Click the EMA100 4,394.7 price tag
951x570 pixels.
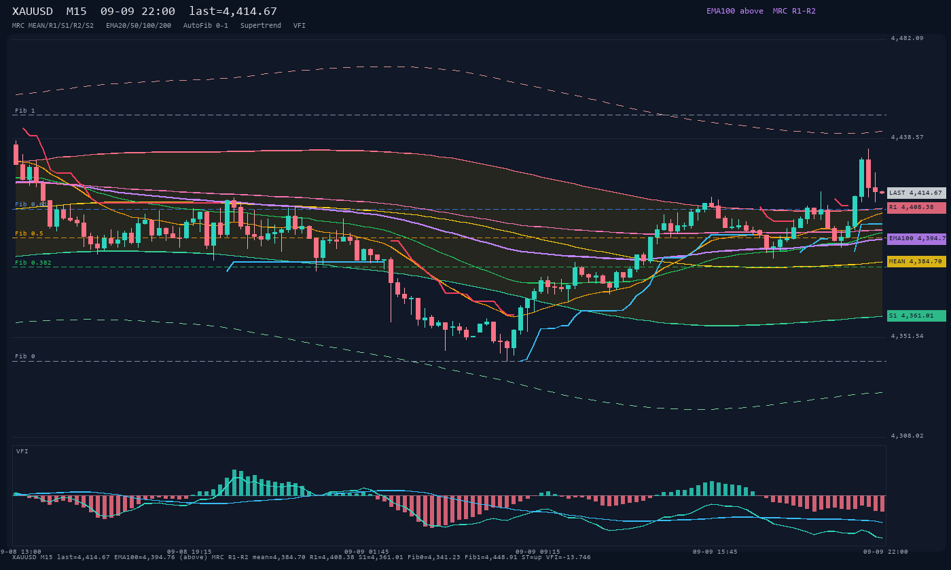pyautogui.click(x=916, y=239)
